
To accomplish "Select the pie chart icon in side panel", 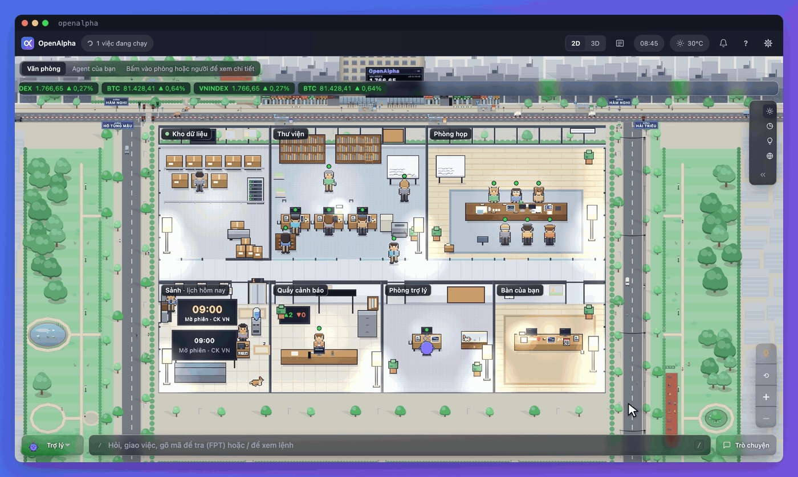I will coord(769,126).
